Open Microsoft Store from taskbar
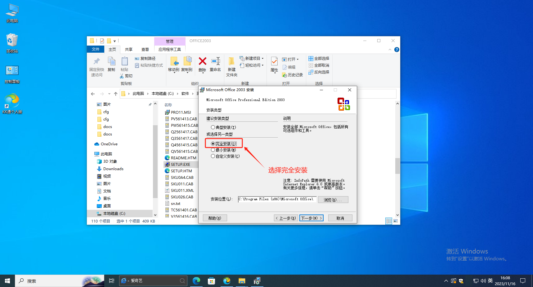Image resolution: width=533 pixels, height=287 pixels. (x=212, y=281)
